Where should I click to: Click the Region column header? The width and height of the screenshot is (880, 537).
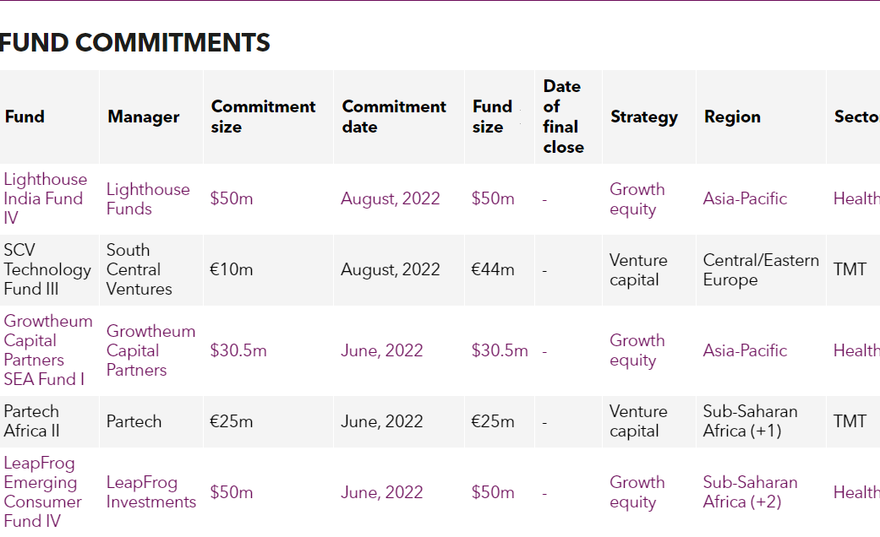(732, 117)
